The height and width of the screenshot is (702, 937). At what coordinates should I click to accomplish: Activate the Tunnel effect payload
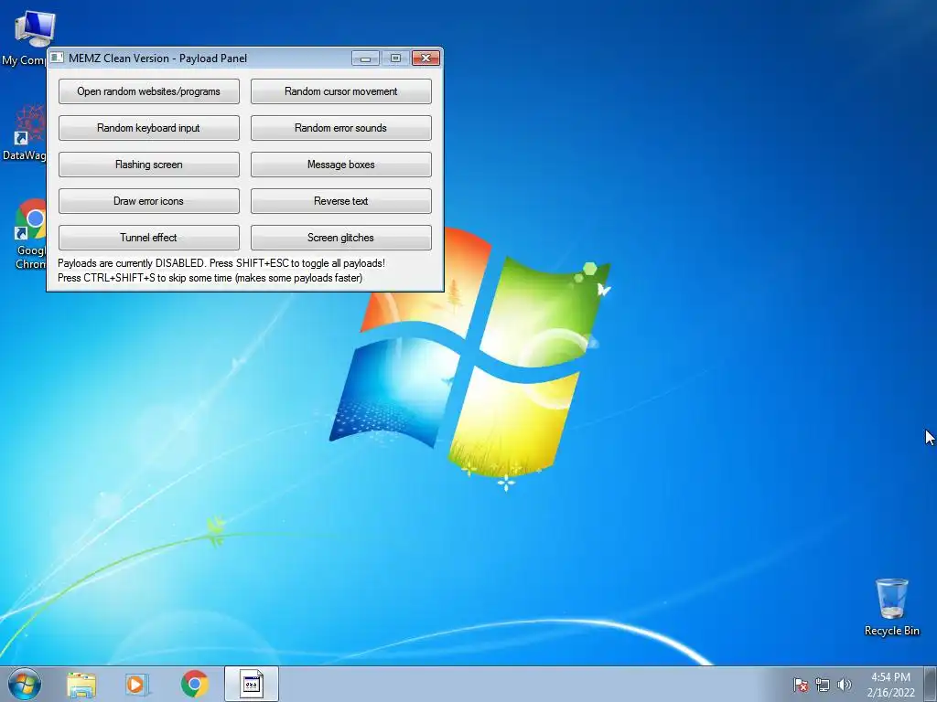tap(149, 237)
